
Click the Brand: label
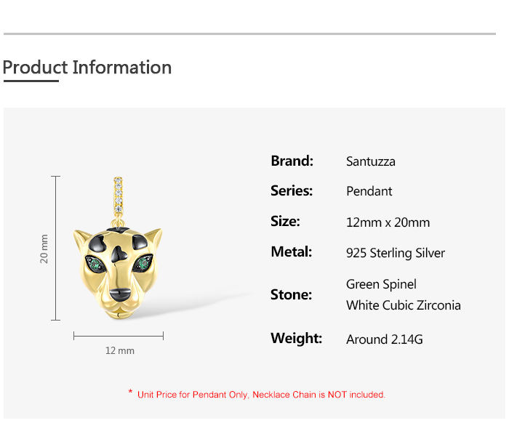292,161
